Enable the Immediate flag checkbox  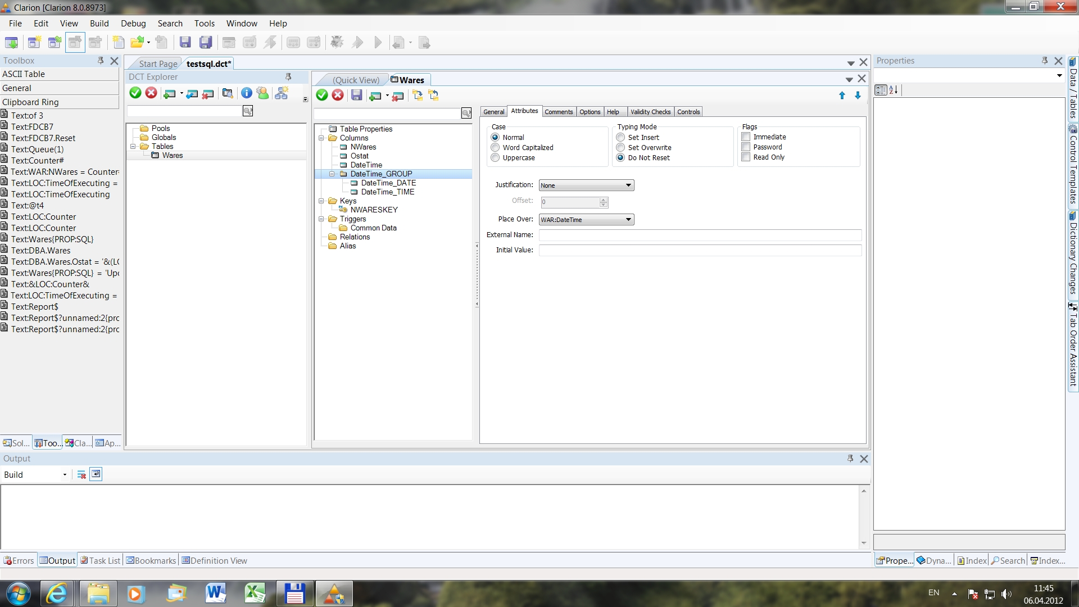click(746, 137)
